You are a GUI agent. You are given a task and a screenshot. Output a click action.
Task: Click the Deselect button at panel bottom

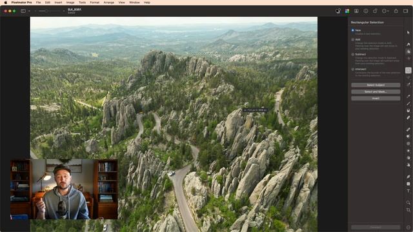click(376, 227)
